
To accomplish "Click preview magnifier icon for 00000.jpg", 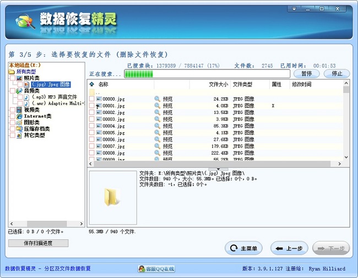I will click(157, 99).
